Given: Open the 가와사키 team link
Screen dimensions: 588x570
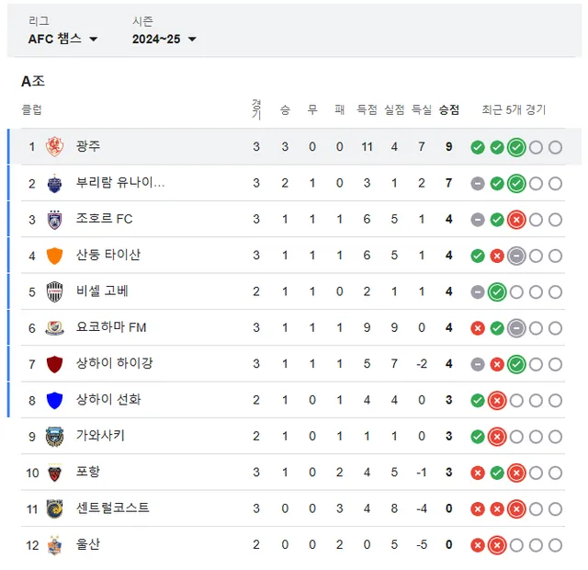Looking at the screenshot, I should (100, 436).
